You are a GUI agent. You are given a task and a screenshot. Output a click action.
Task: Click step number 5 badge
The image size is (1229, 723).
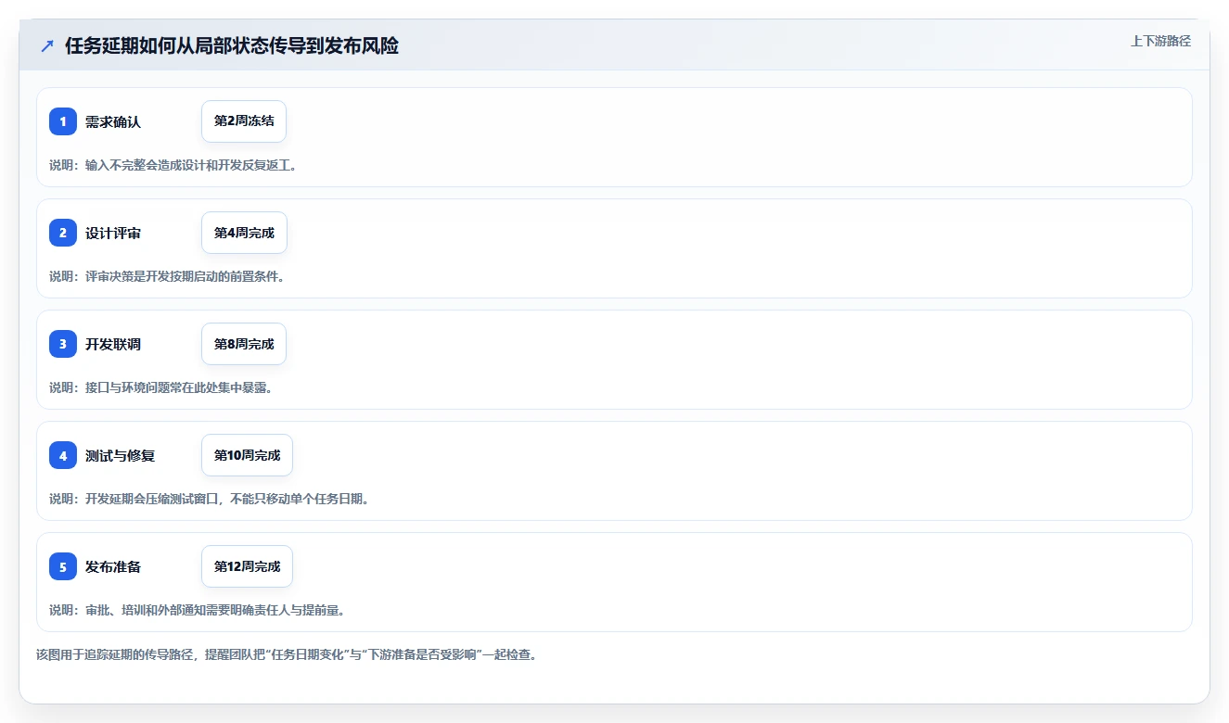(x=63, y=566)
